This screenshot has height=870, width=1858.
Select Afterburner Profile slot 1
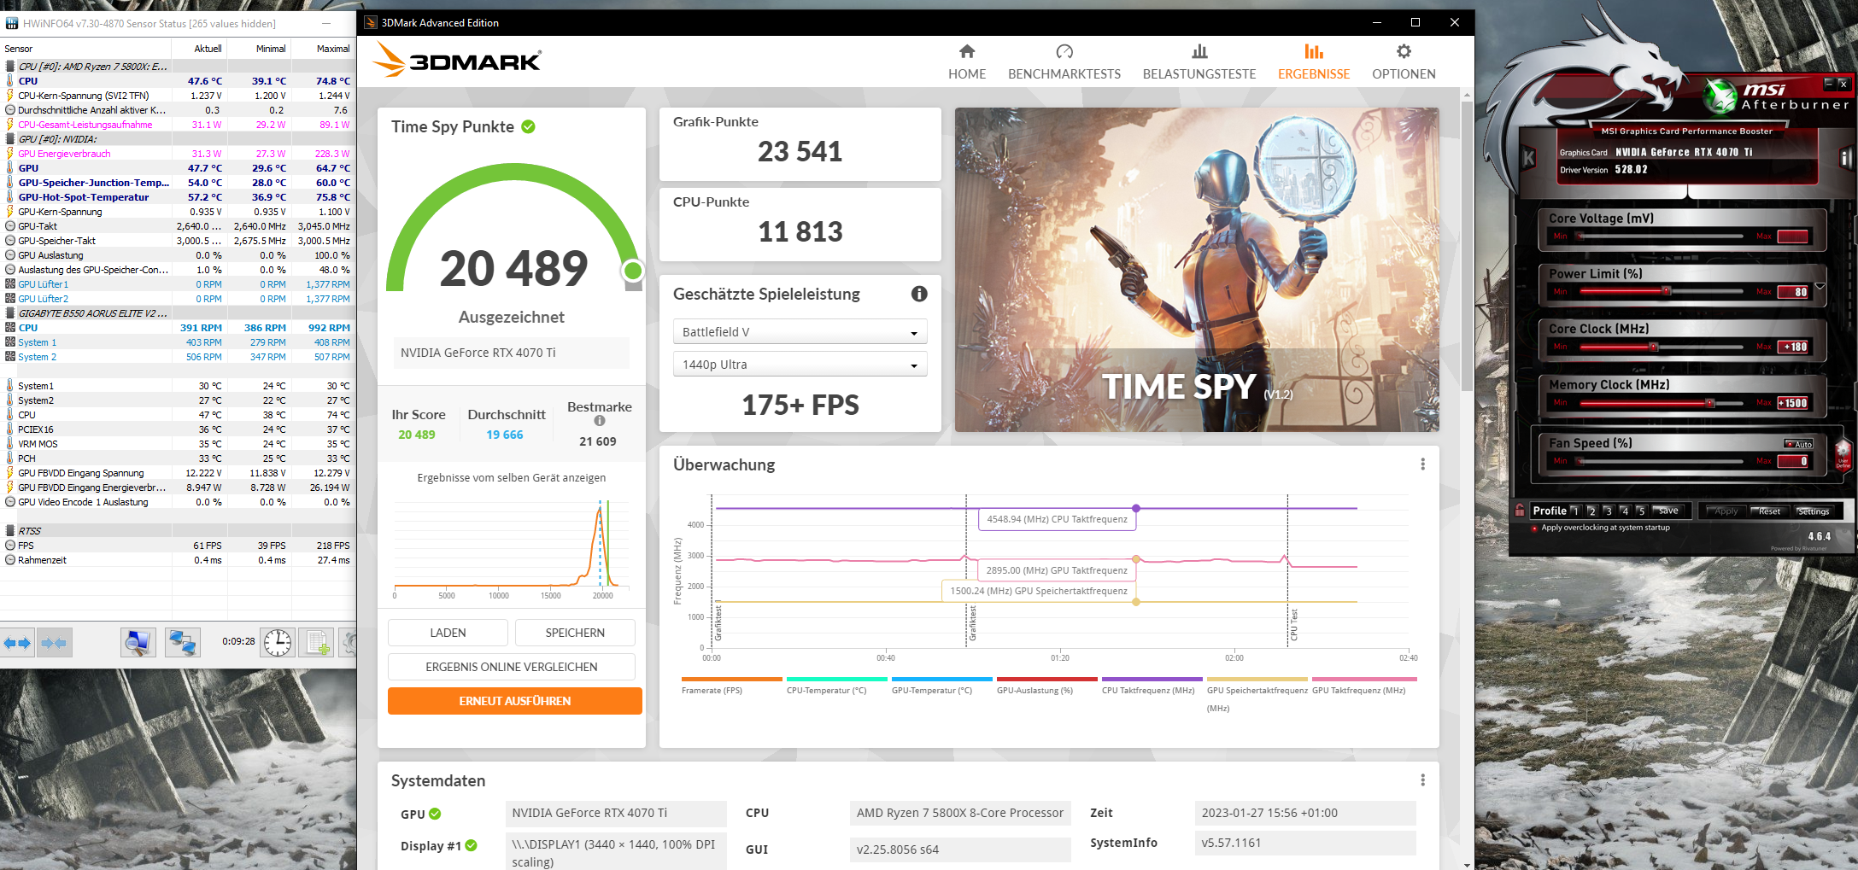pos(1575,511)
